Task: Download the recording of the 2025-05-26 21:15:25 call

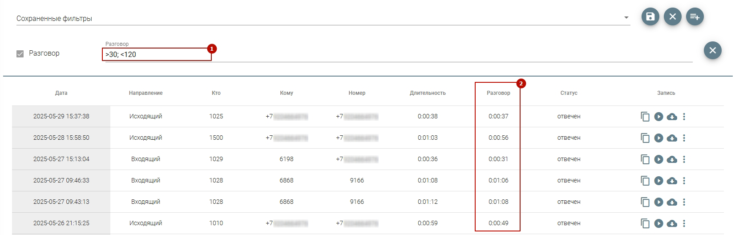Action: 672,223
